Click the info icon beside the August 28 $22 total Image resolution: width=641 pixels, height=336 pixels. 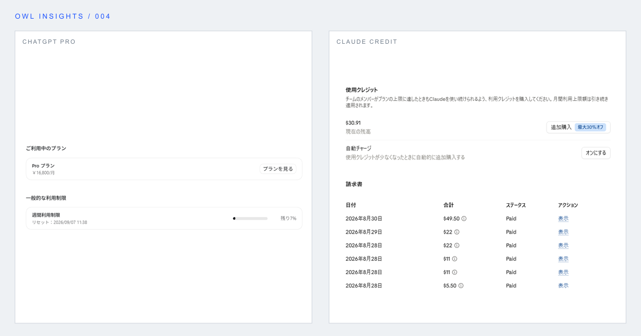457,245
